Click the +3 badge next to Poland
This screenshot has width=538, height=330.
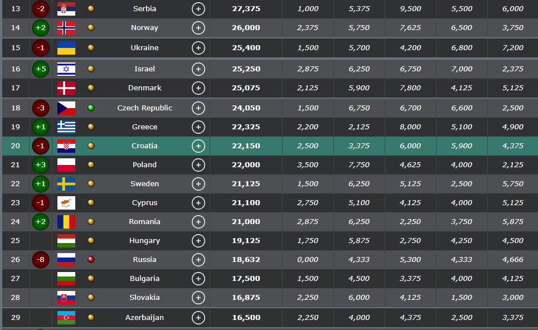click(x=41, y=165)
